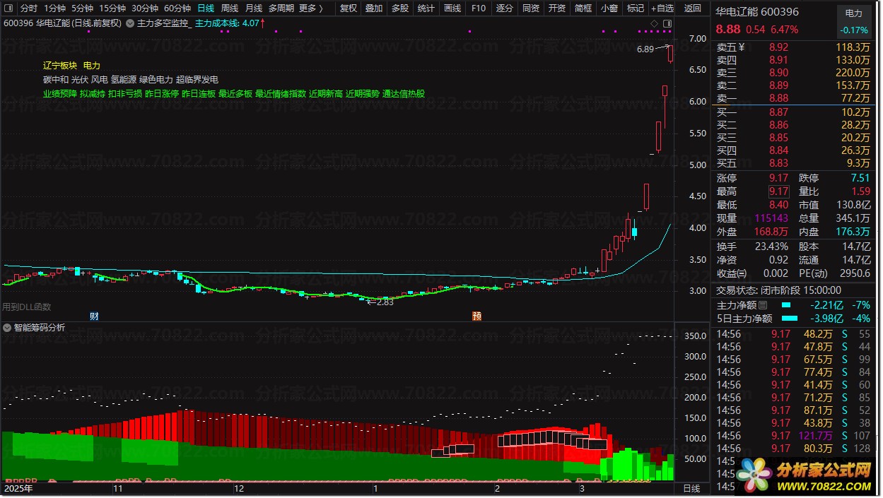Switch to 月线 monthly chart
The width and height of the screenshot is (883, 498).
(x=253, y=8)
